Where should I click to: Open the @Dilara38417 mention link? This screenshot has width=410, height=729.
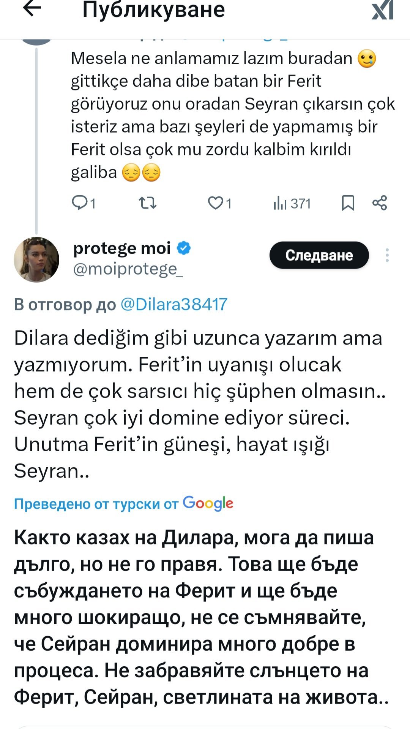click(173, 305)
